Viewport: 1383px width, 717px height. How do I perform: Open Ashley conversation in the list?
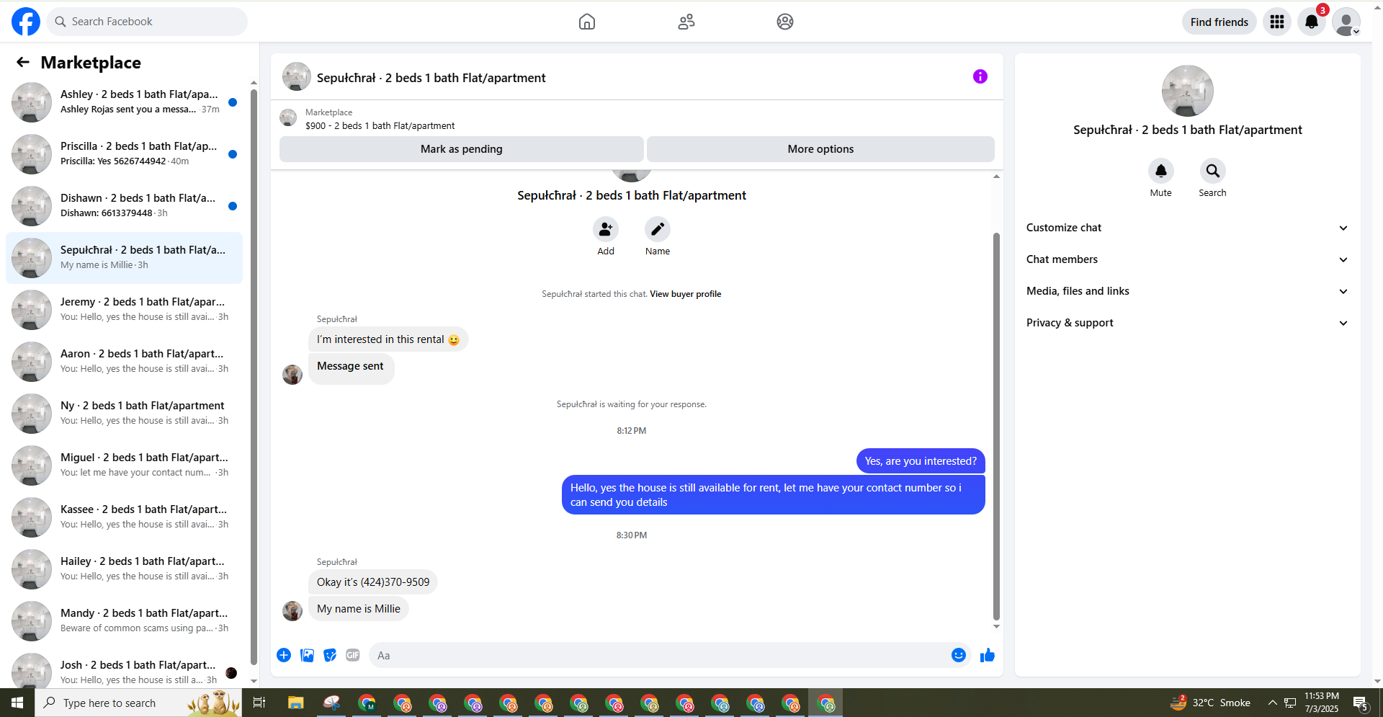tap(124, 102)
